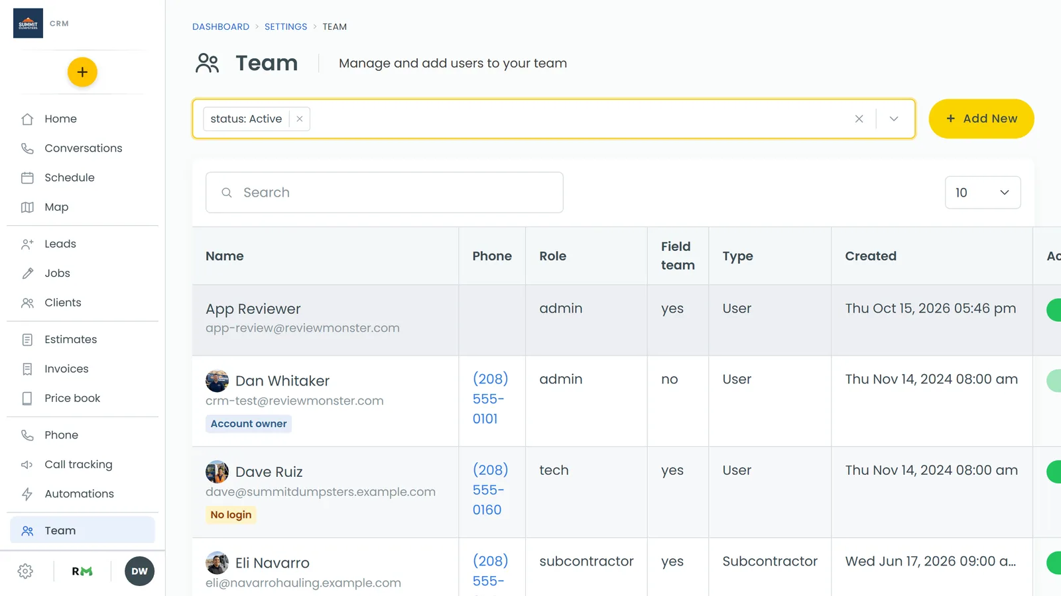The height and width of the screenshot is (596, 1061).
Task: Open Price book in the sidebar
Action: click(82, 398)
